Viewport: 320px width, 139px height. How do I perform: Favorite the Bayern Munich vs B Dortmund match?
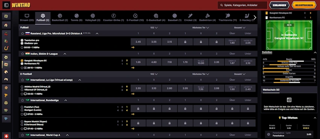[22, 129]
